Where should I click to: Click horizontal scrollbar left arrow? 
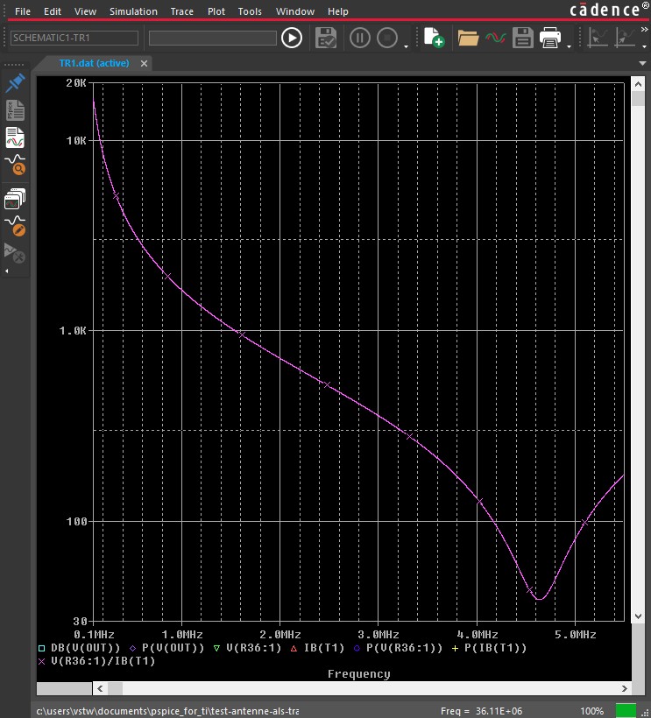click(x=100, y=688)
